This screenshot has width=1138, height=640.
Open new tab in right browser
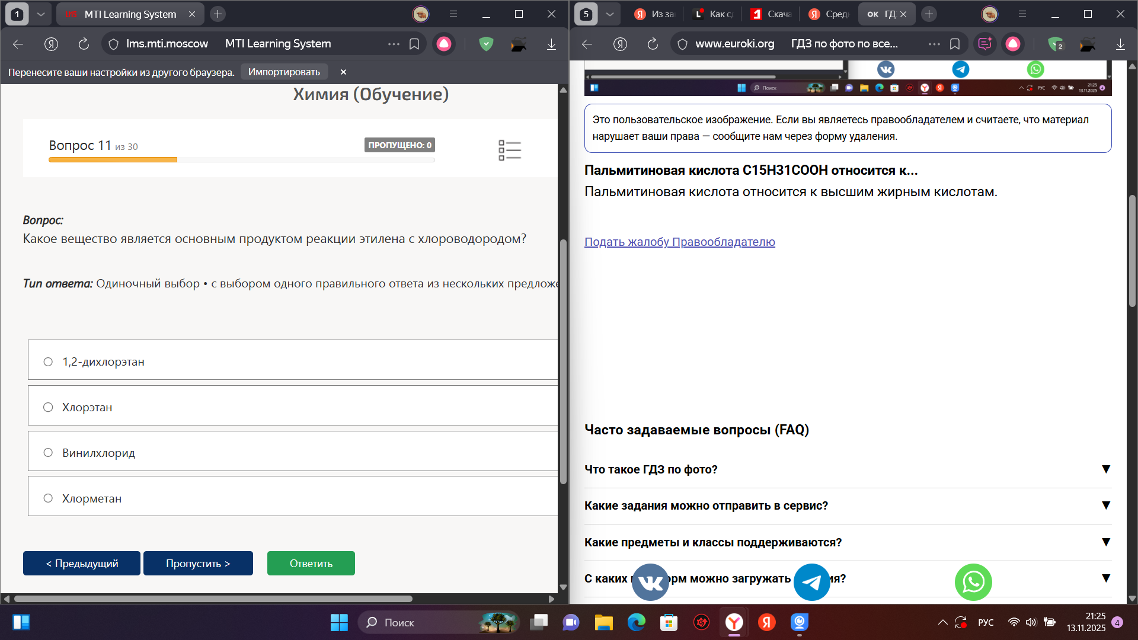pos(929,14)
